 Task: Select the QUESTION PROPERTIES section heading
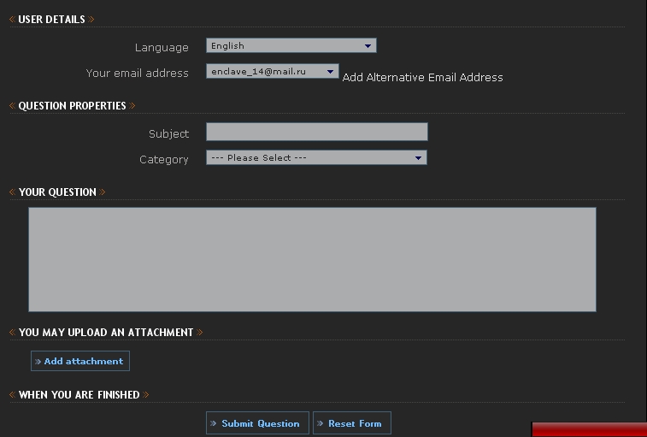click(72, 106)
